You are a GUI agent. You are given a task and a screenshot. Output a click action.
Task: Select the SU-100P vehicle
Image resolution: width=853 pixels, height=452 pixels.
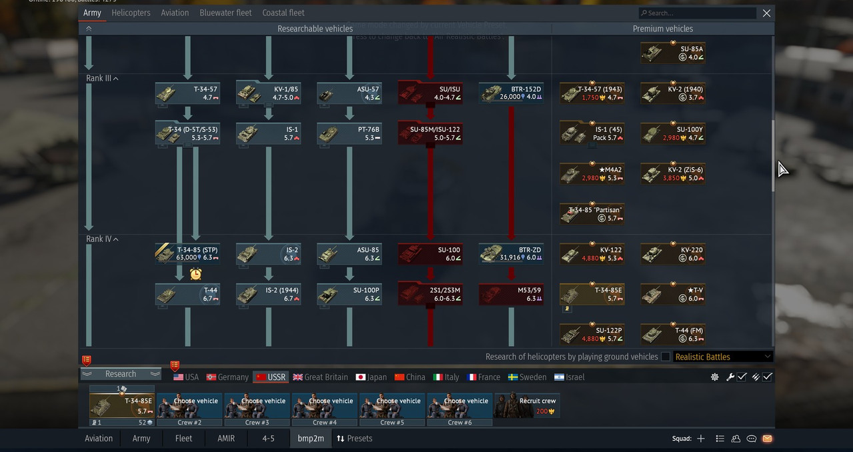(349, 294)
